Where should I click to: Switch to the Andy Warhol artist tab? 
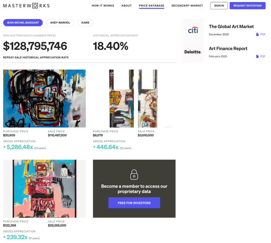(x=60, y=23)
